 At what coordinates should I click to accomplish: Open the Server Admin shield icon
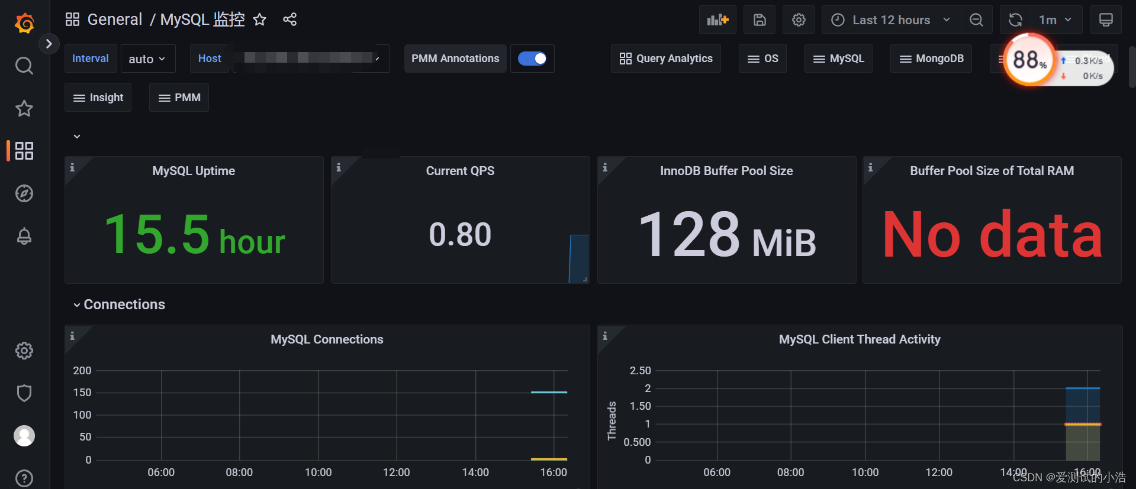tap(24, 393)
